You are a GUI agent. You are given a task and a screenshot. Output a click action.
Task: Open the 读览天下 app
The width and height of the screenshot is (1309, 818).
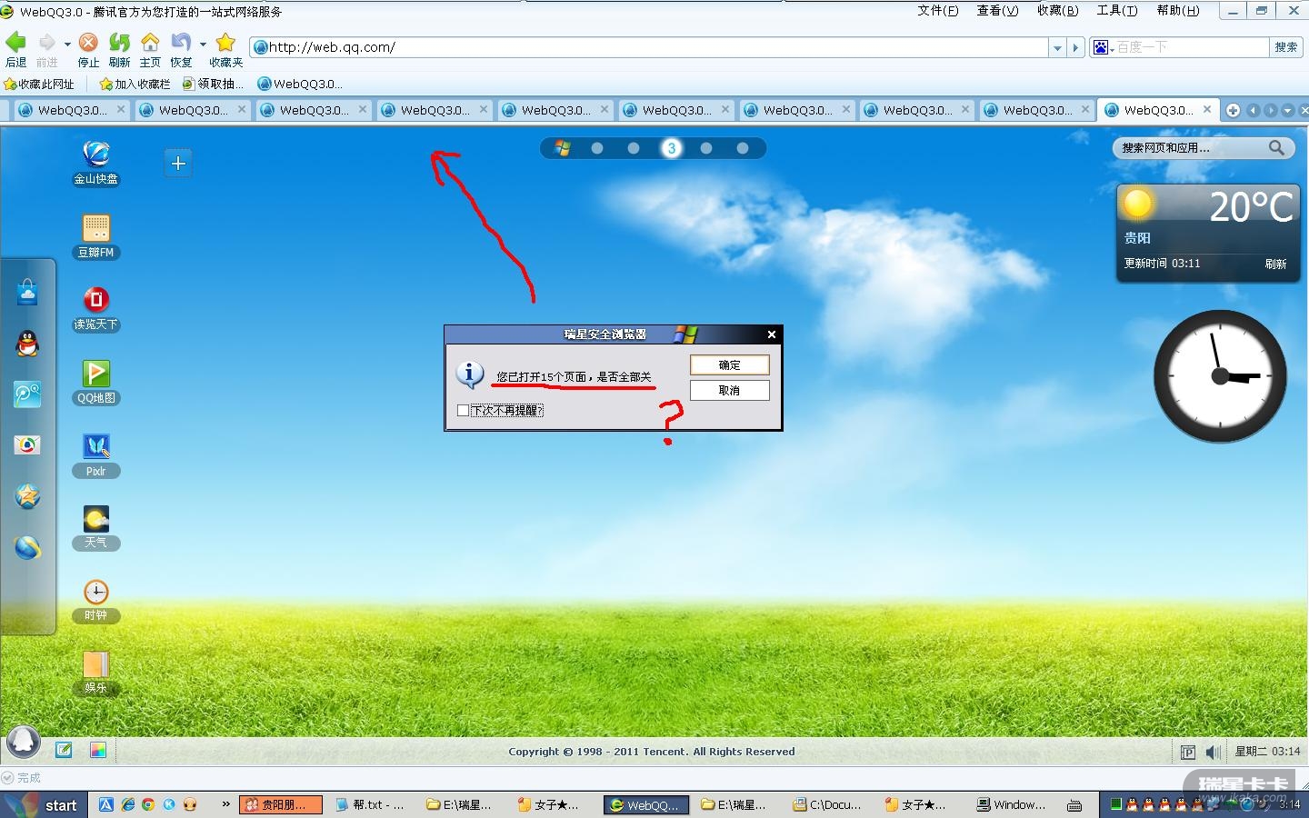pos(95,308)
